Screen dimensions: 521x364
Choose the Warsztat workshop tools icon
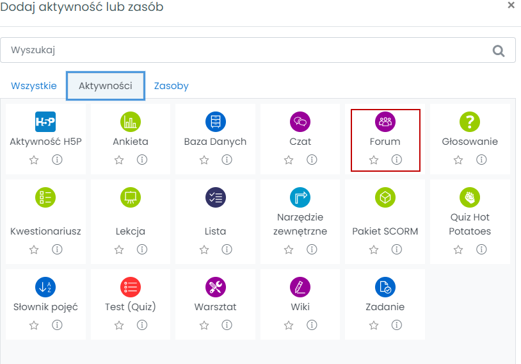click(215, 286)
